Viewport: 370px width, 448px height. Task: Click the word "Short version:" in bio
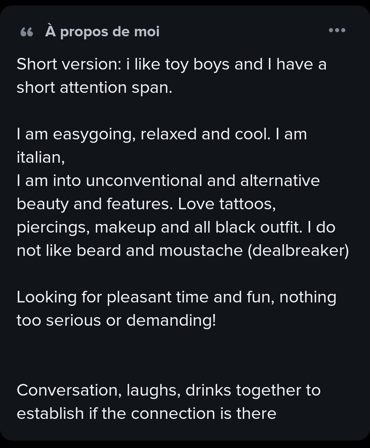pos(69,64)
